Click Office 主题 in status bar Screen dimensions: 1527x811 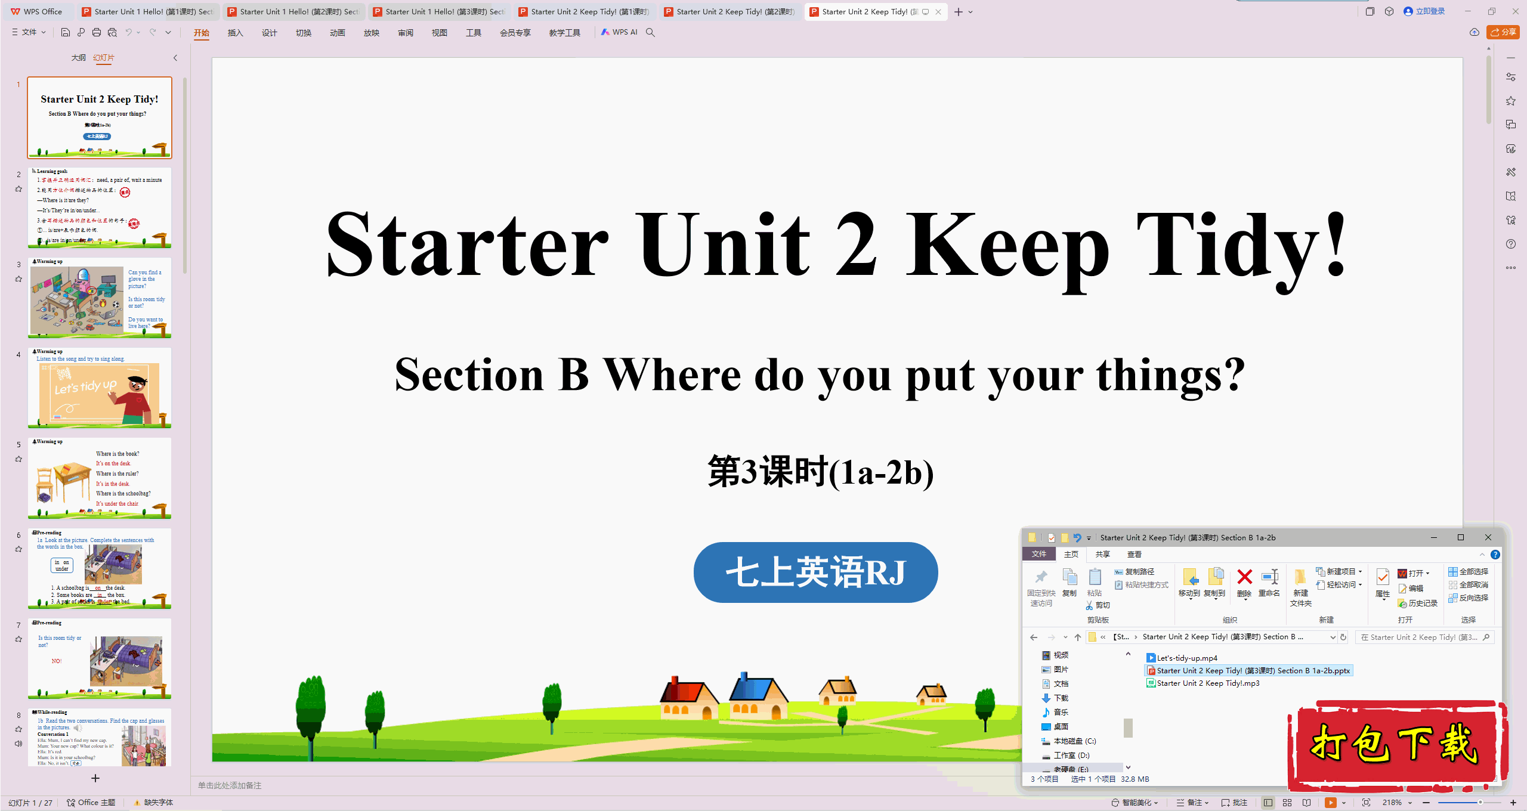click(x=91, y=803)
